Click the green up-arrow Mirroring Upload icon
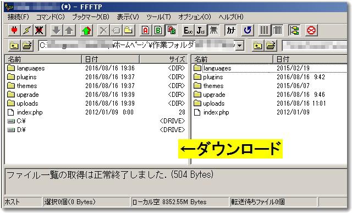 [x=87, y=30]
